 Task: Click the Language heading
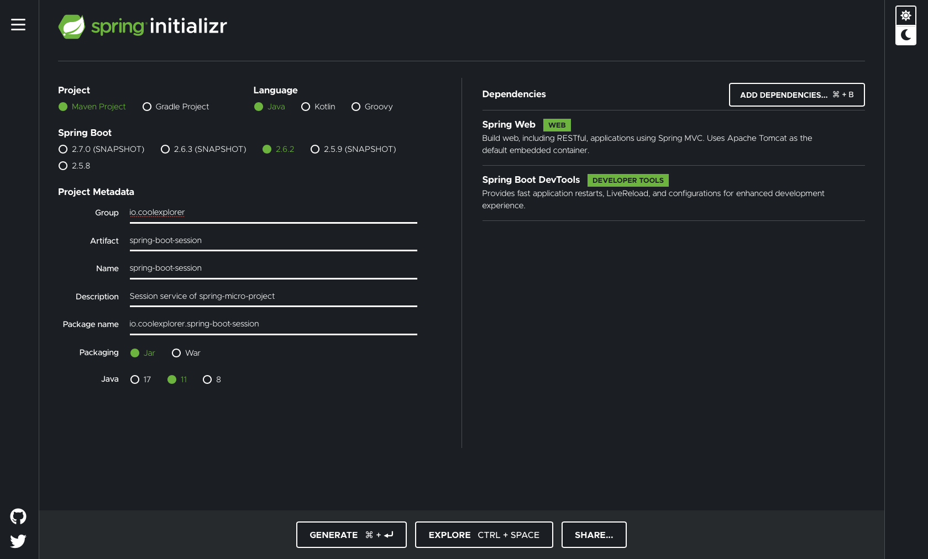(x=275, y=91)
